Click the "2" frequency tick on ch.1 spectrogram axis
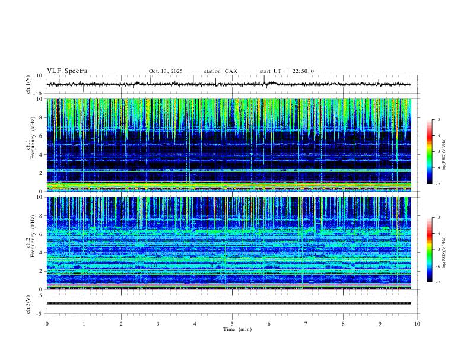The image size is (470, 363). tap(42, 173)
